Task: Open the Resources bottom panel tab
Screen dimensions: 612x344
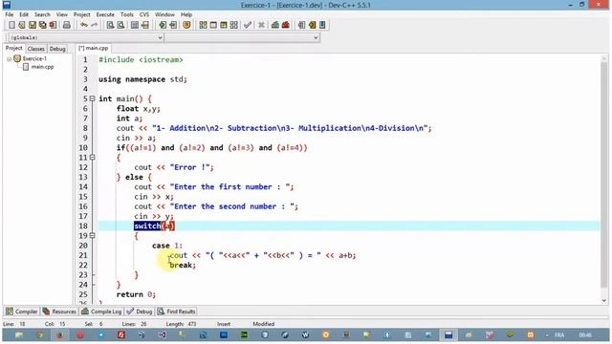Action: (59, 312)
